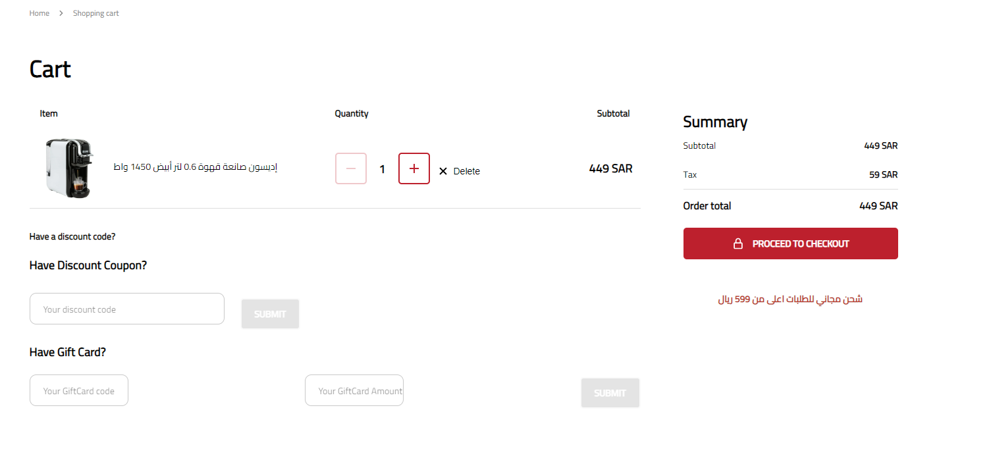
Task: Increase quantity with the plus button
Action: [414, 168]
